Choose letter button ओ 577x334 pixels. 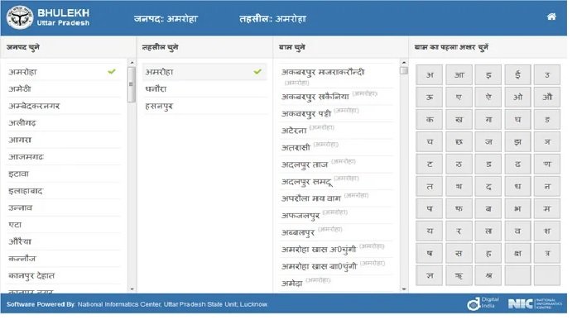click(517, 97)
